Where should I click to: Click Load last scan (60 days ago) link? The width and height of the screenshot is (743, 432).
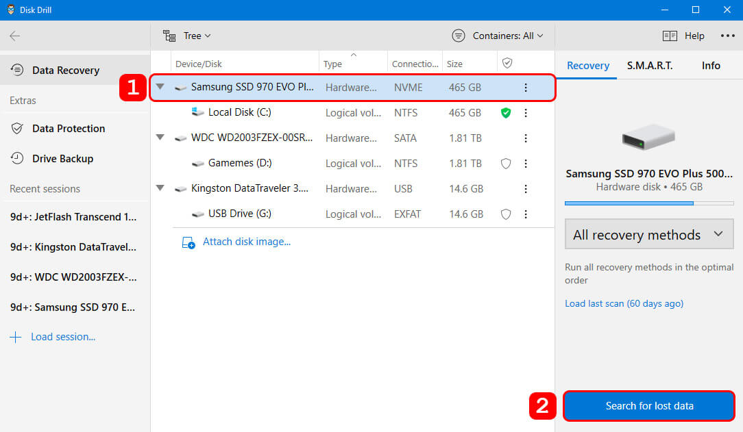click(x=624, y=303)
